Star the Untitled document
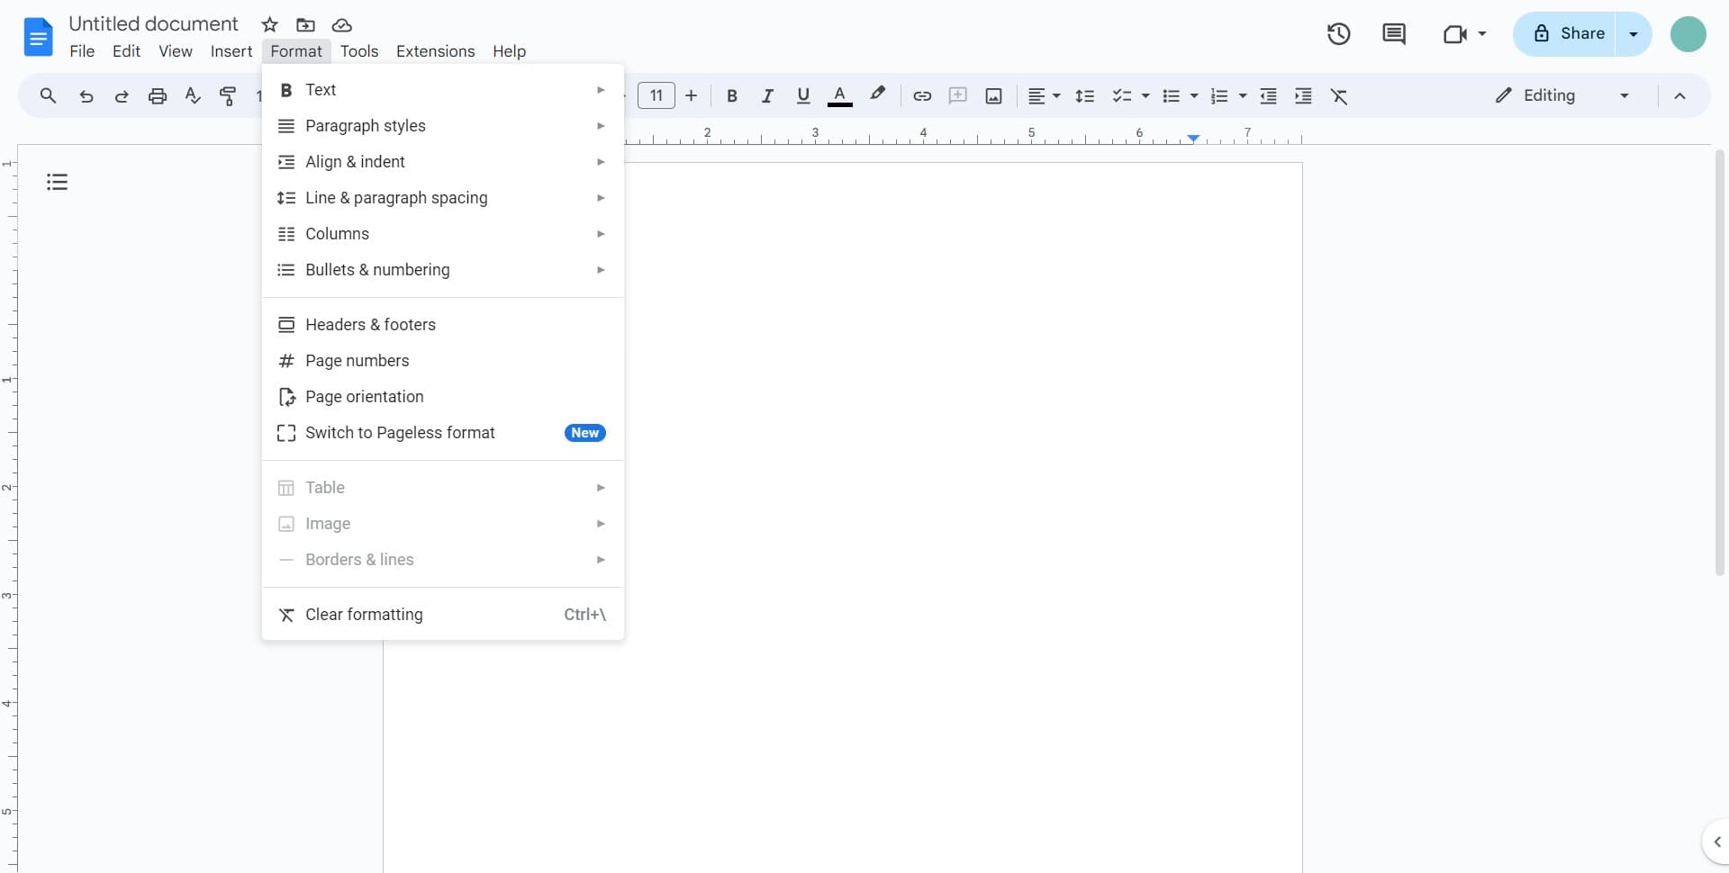The image size is (1729, 873). coord(269,24)
